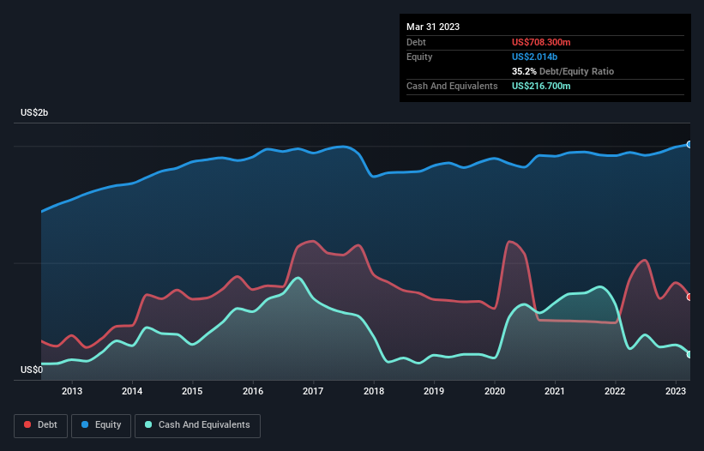This screenshot has width=704, height=451.
Task: Click the 35.2% Debt/Equity Ratio text
Action: [x=563, y=71]
